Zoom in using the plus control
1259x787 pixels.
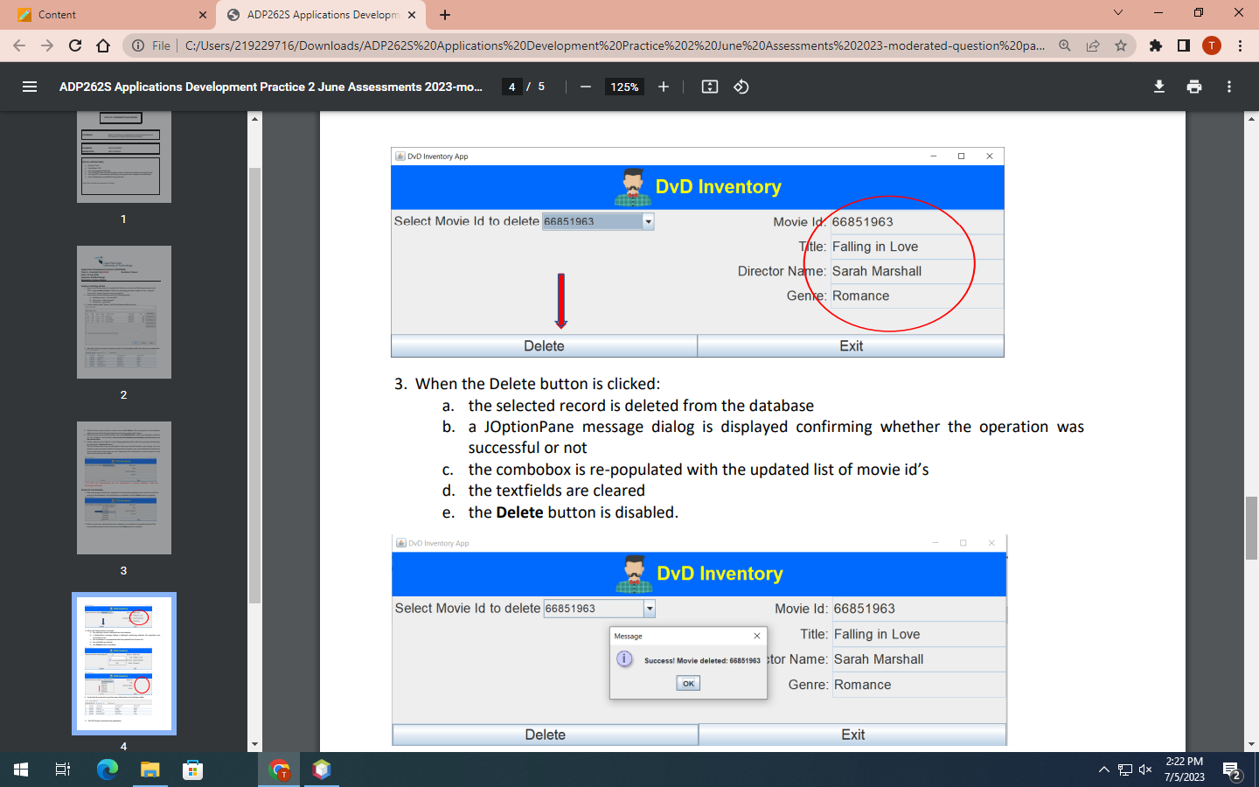click(x=664, y=87)
